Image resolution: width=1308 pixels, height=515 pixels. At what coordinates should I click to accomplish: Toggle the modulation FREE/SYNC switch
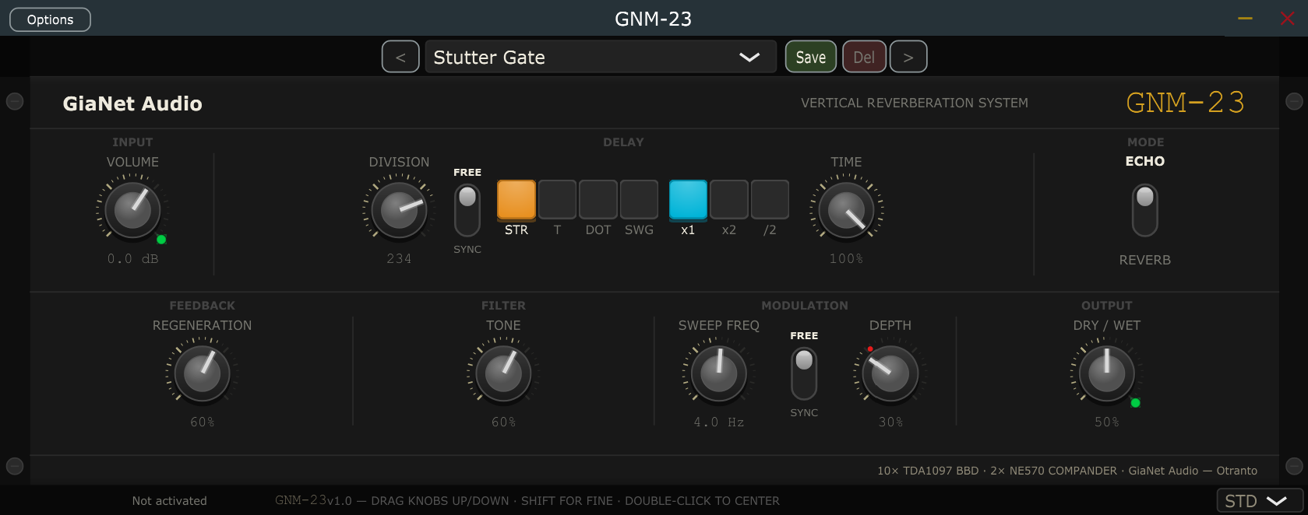804,373
